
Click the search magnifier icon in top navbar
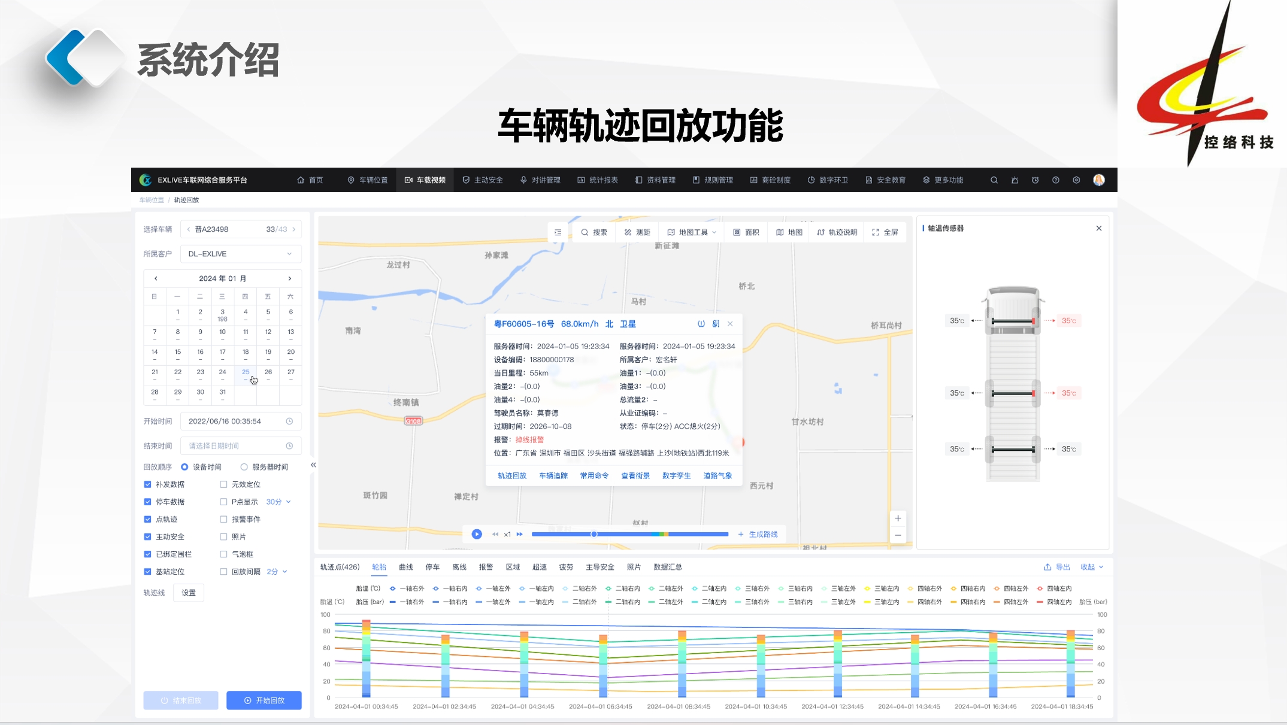[x=994, y=180]
